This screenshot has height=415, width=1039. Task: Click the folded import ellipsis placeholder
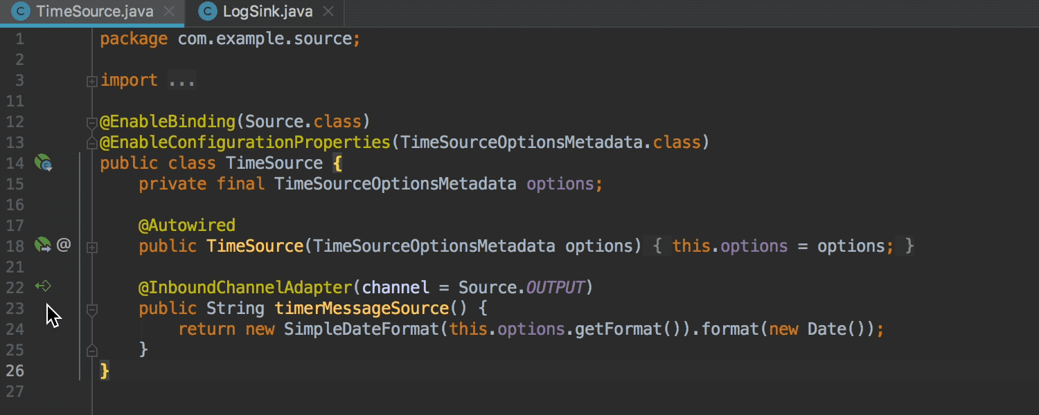tap(182, 80)
